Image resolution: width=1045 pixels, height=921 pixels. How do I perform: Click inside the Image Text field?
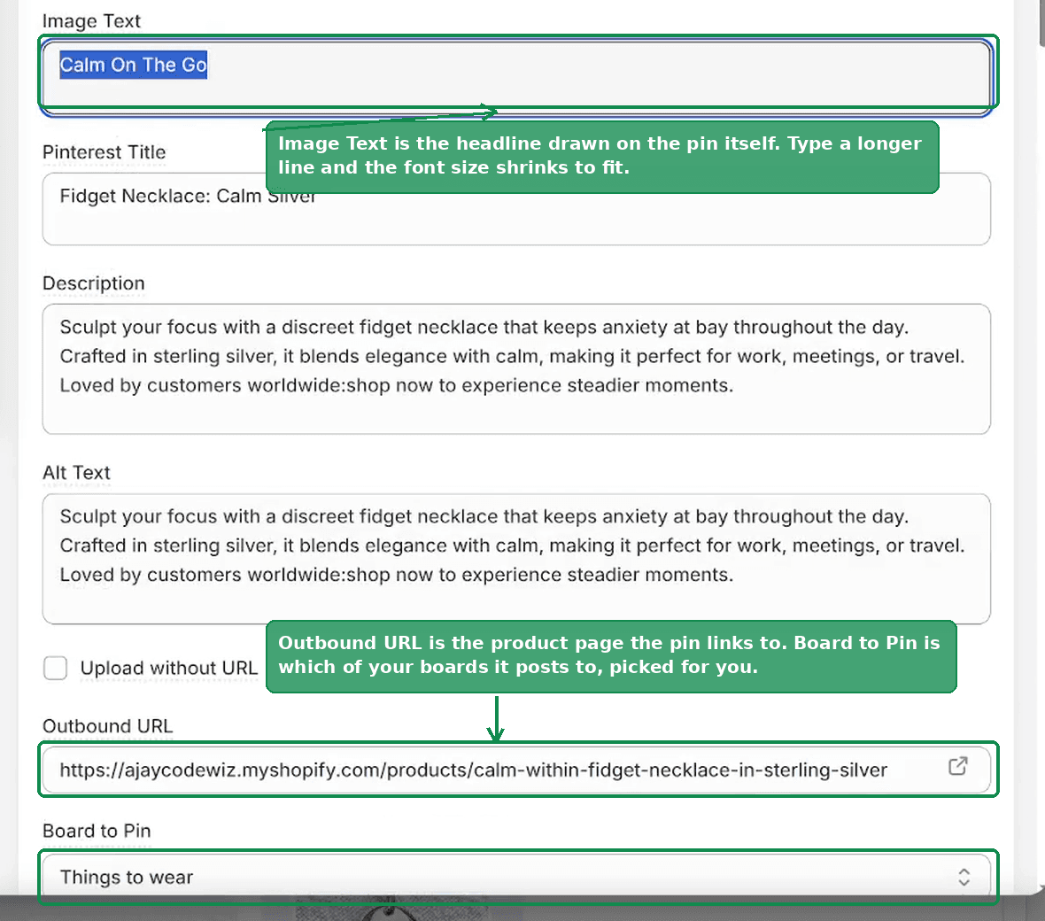coord(516,78)
